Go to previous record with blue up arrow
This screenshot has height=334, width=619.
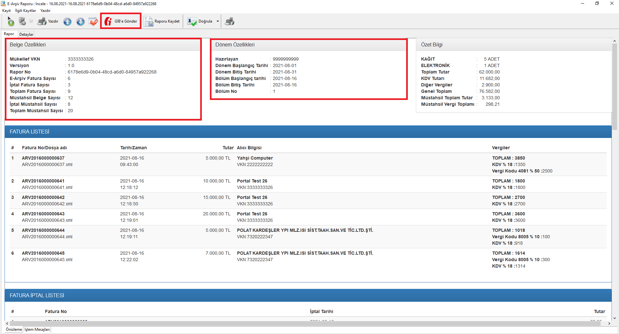tap(67, 22)
